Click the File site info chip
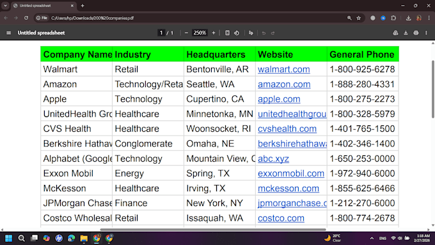Image resolution: width=435 pixels, height=245 pixels. [42, 18]
